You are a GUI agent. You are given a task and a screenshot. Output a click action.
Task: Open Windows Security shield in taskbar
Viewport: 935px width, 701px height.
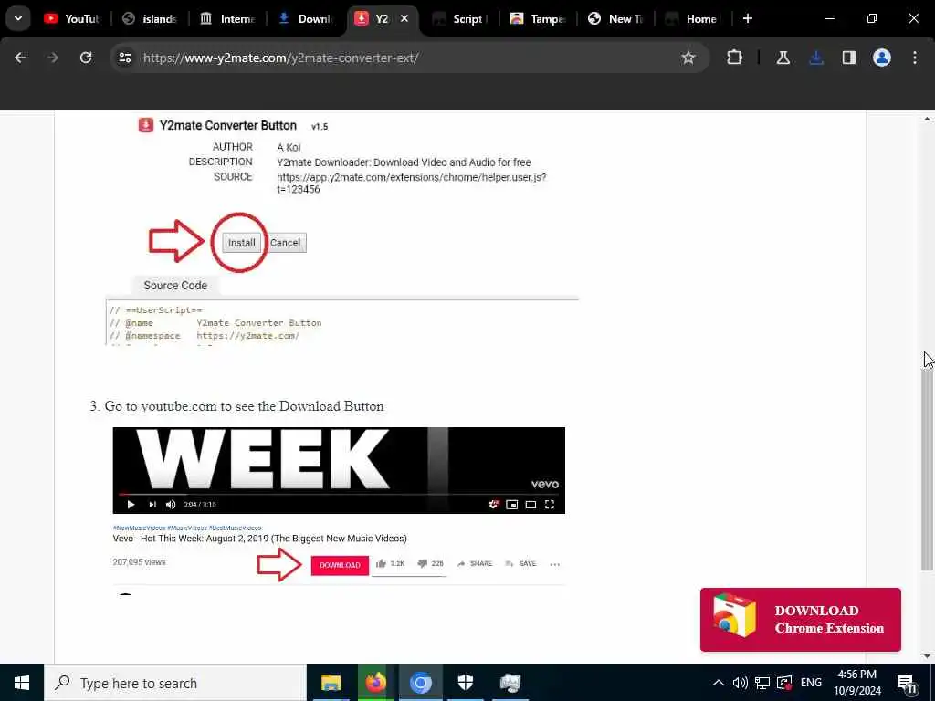(x=465, y=683)
